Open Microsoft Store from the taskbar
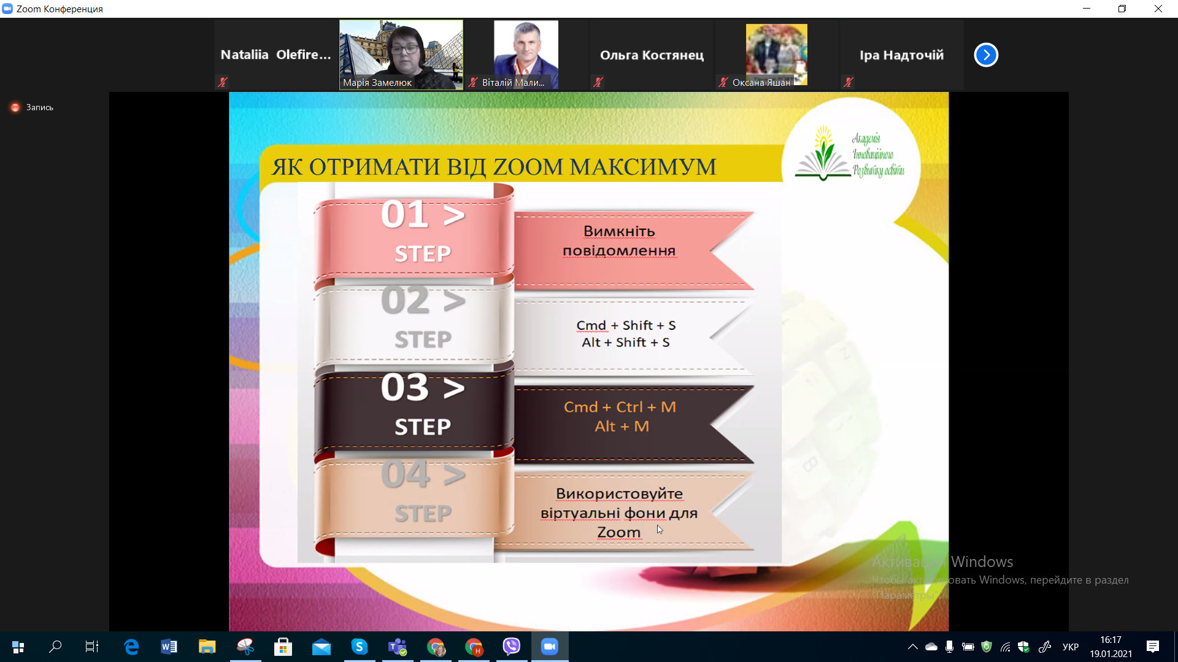The width and height of the screenshot is (1178, 662). click(283, 647)
